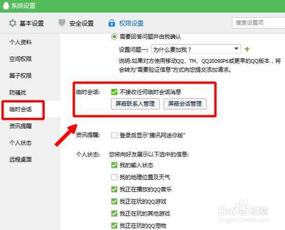
Task: Toggle 不接收任何临时会话消息 checkbox
Action: 114,92
